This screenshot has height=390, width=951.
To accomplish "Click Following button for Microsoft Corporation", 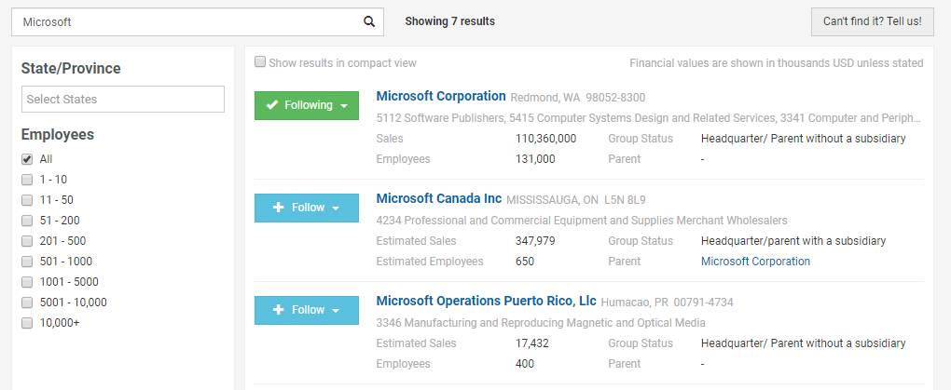I will click(307, 105).
